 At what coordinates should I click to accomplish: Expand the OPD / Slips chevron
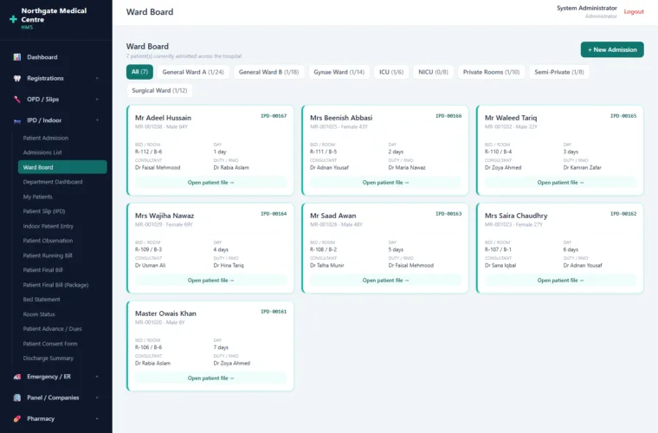97,99
